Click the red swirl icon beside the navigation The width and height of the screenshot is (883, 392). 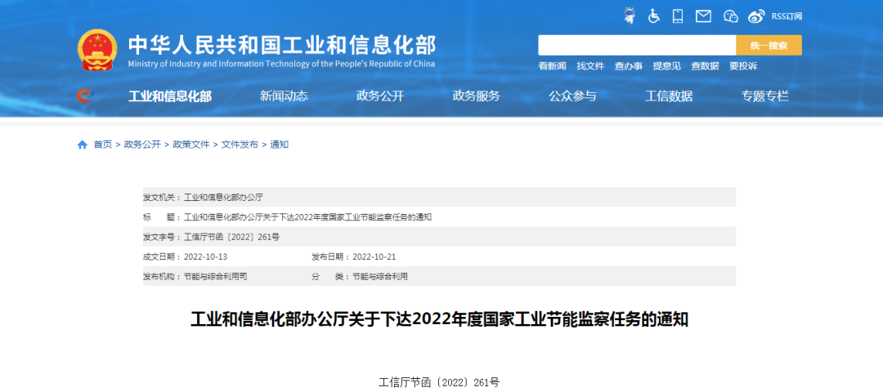point(84,96)
